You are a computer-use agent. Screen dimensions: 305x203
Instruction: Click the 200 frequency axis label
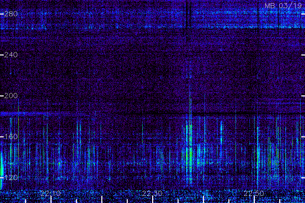pyautogui.click(x=11, y=95)
